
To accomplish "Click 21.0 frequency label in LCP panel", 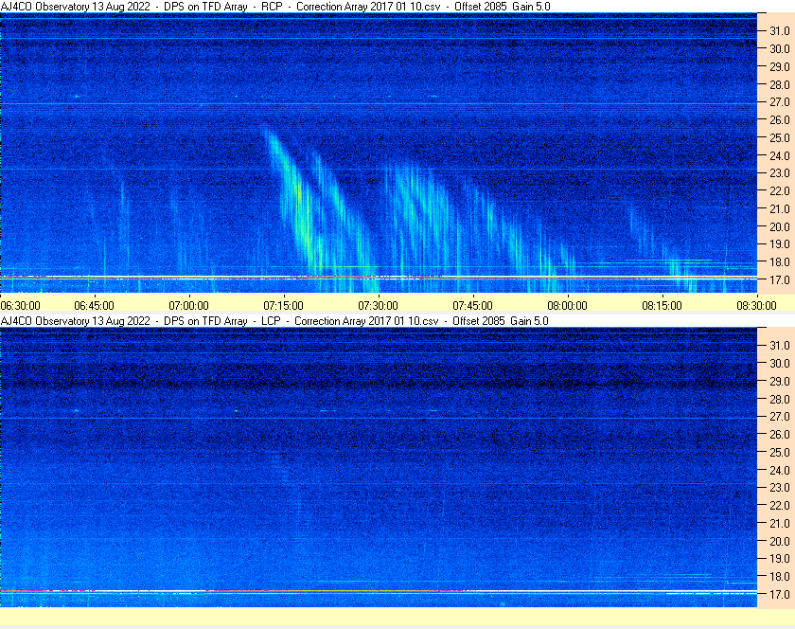I will coord(780,524).
